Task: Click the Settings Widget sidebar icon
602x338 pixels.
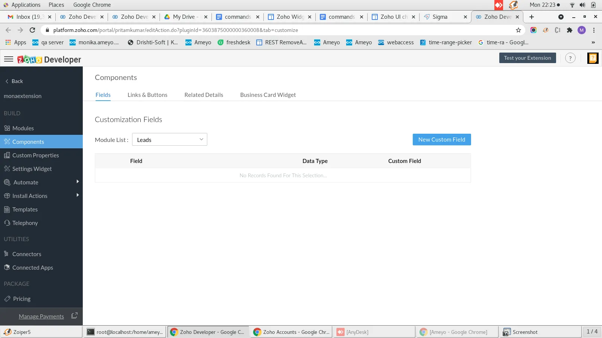Action: [7, 169]
